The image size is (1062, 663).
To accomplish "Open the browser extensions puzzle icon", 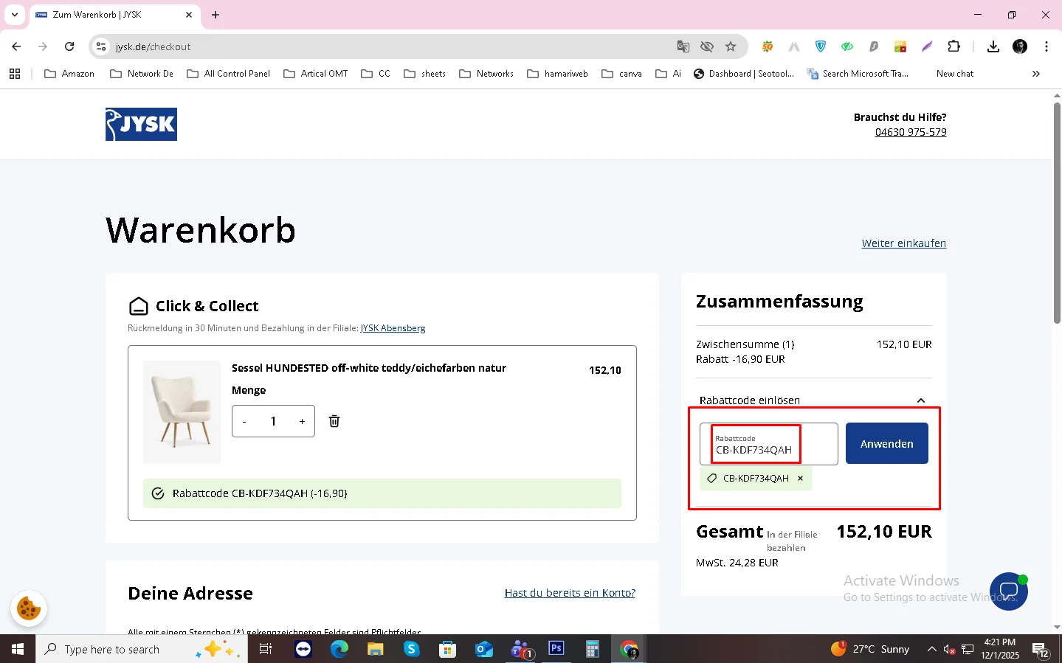I will (954, 46).
